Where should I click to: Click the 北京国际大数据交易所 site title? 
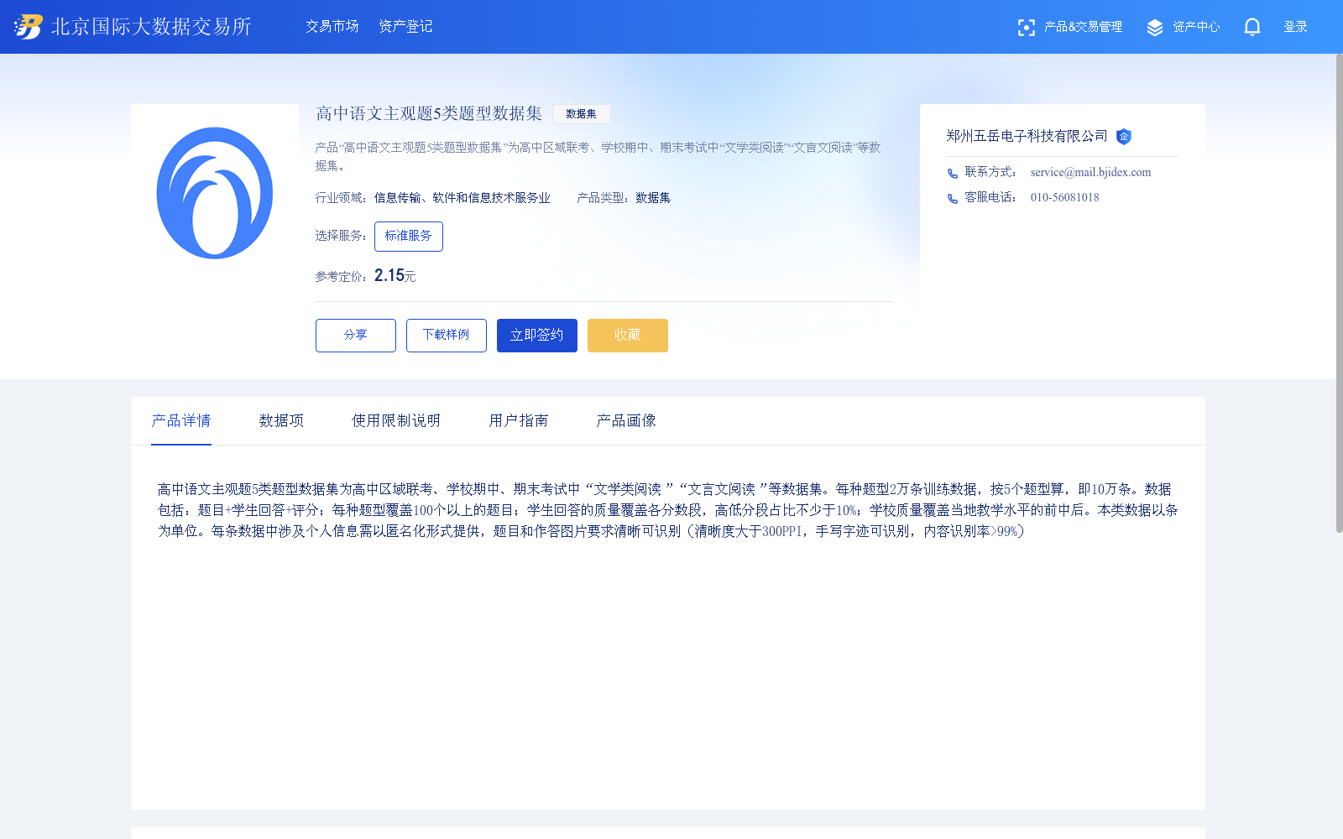pos(151,27)
